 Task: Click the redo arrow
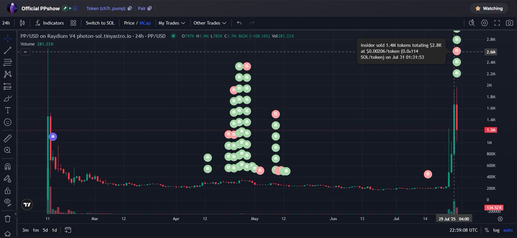click(x=252, y=23)
